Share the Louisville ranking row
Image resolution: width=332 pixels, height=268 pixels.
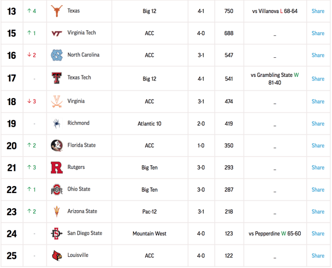pos(318,256)
